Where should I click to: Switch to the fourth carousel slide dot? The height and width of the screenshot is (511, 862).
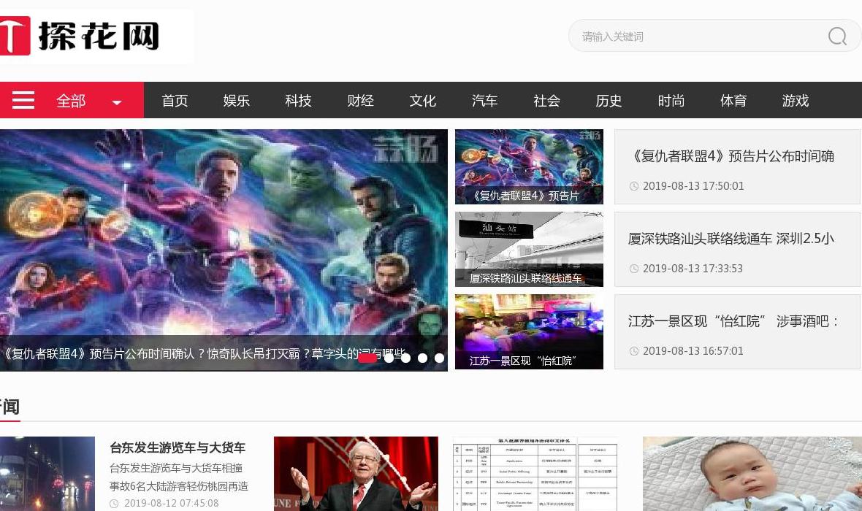[x=422, y=358]
